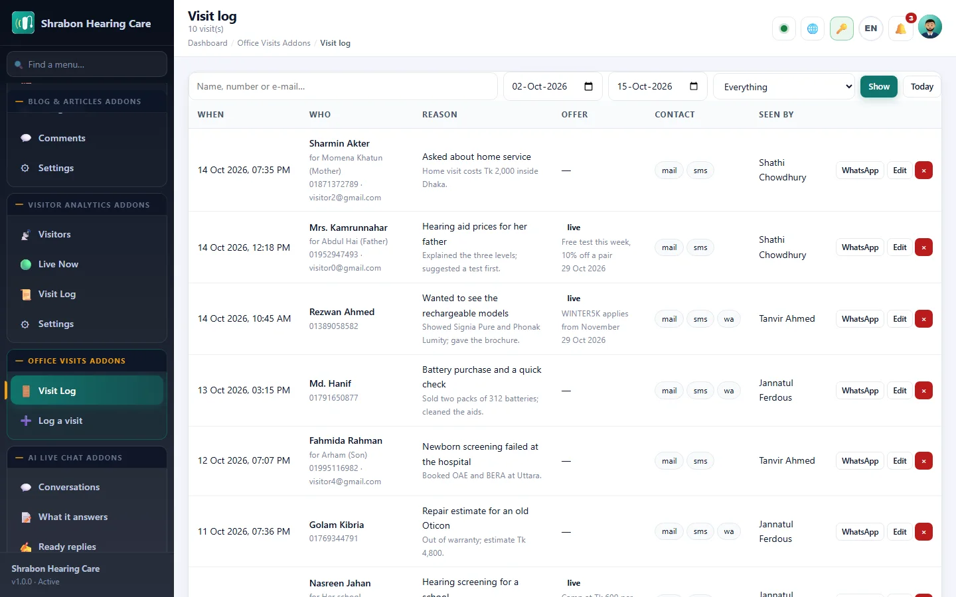Open the globe icon in the header
This screenshot has height=597, width=956.
coord(813,29)
